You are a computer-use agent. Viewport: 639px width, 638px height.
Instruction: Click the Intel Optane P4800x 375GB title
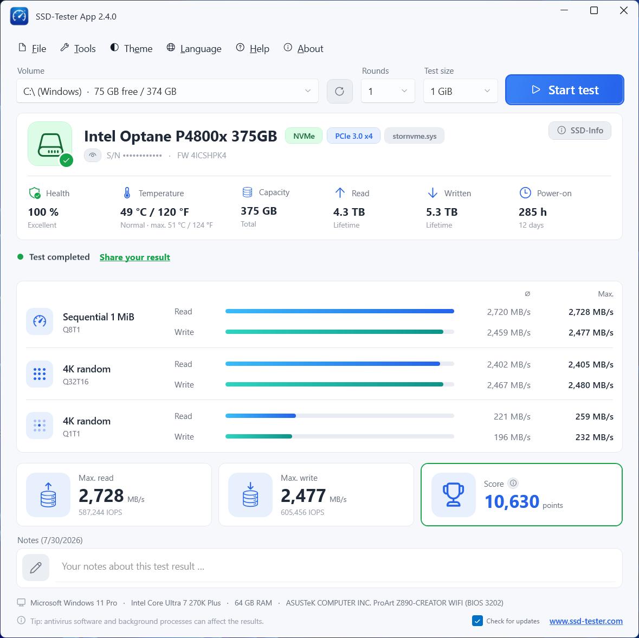pyautogui.click(x=180, y=136)
